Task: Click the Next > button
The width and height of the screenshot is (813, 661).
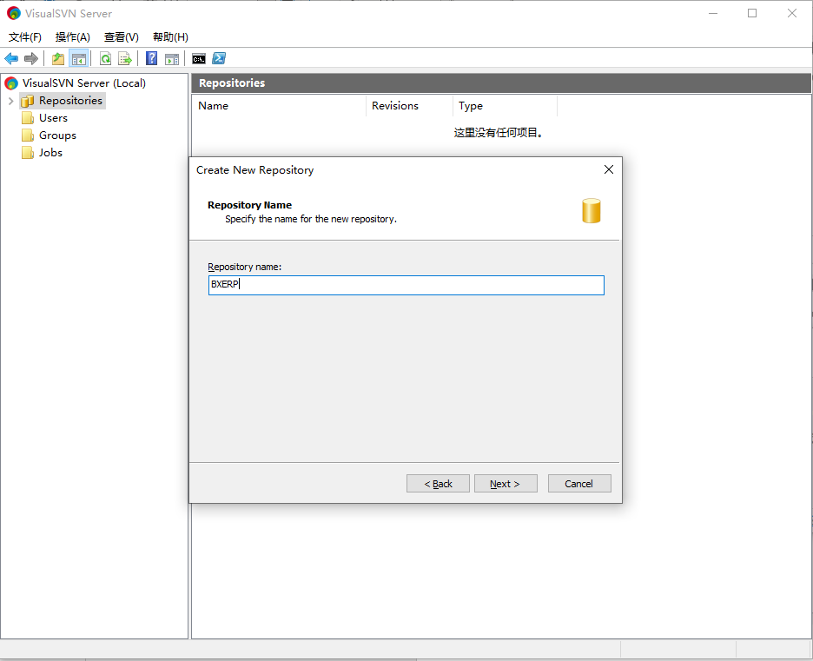Action: tap(506, 484)
